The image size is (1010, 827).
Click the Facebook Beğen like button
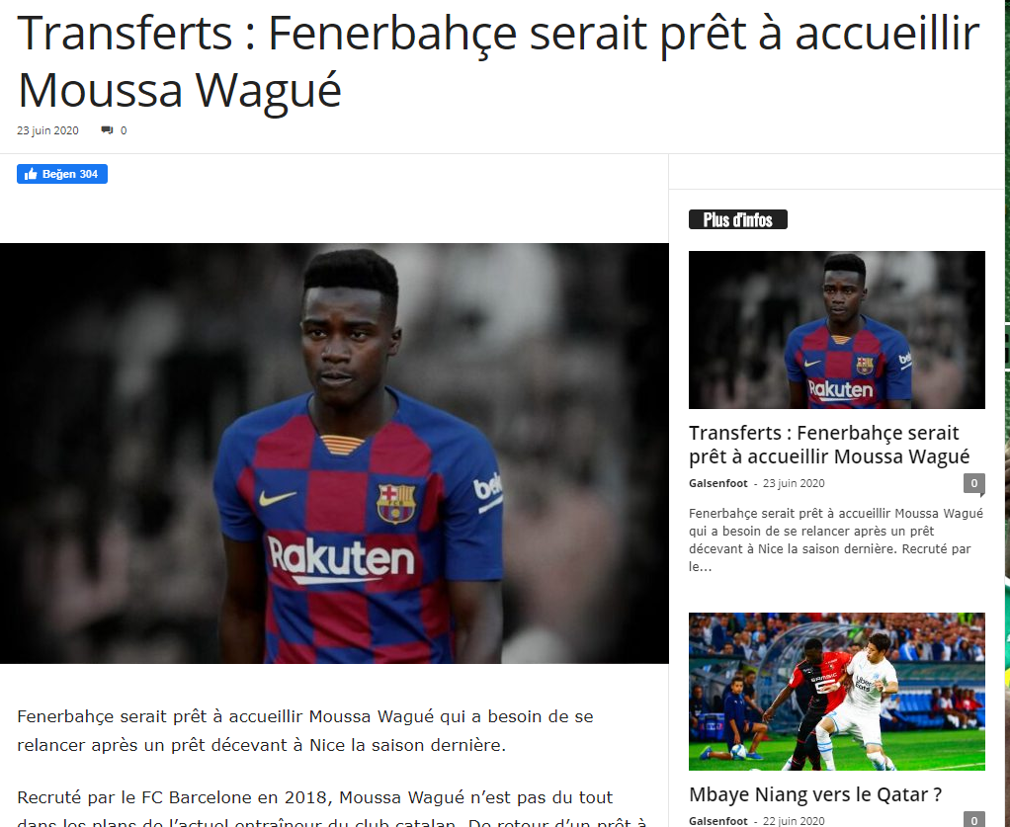click(x=62, y=174)
